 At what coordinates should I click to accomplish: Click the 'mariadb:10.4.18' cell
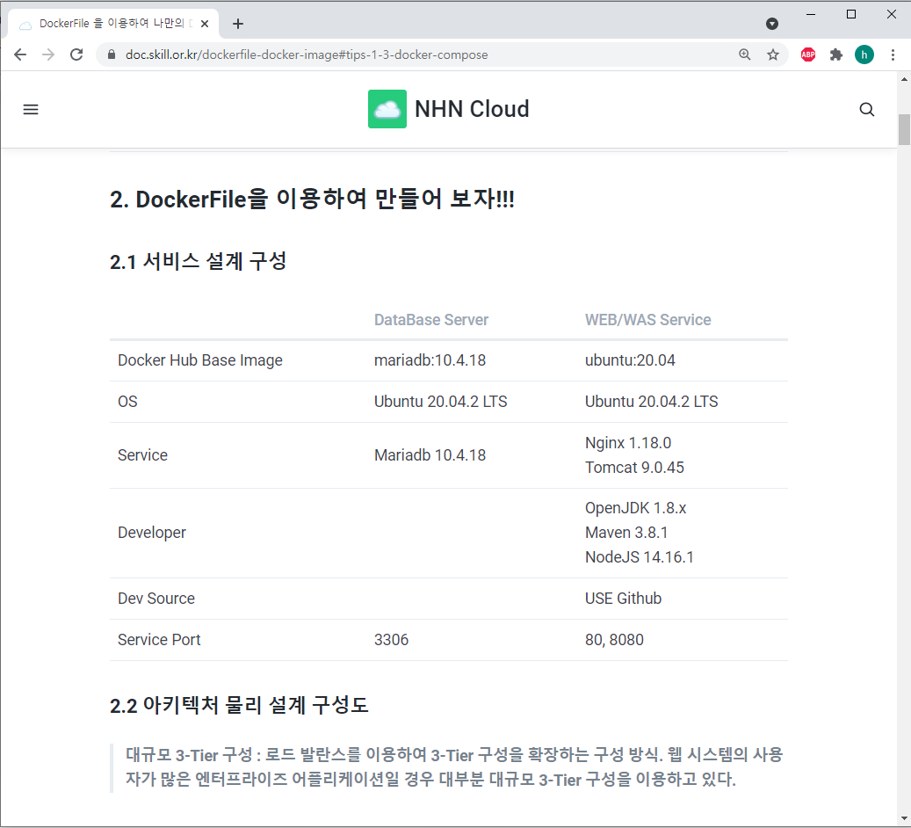[430, 360]
